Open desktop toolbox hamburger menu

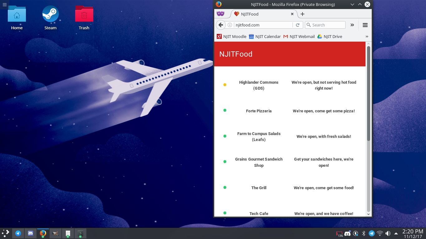[x=4, y=5]
